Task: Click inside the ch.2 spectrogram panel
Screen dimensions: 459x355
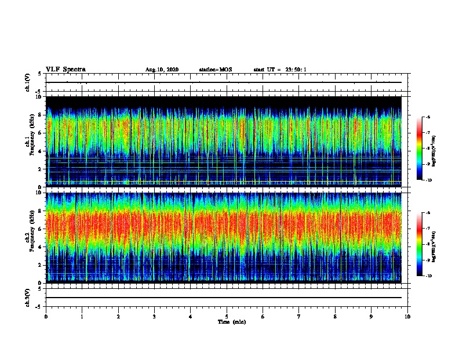Action: coord(224,238)
